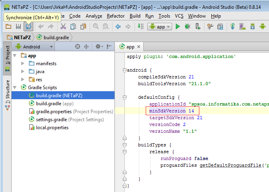Open Project Structure icon
The image size is (269, 192).
220,26
